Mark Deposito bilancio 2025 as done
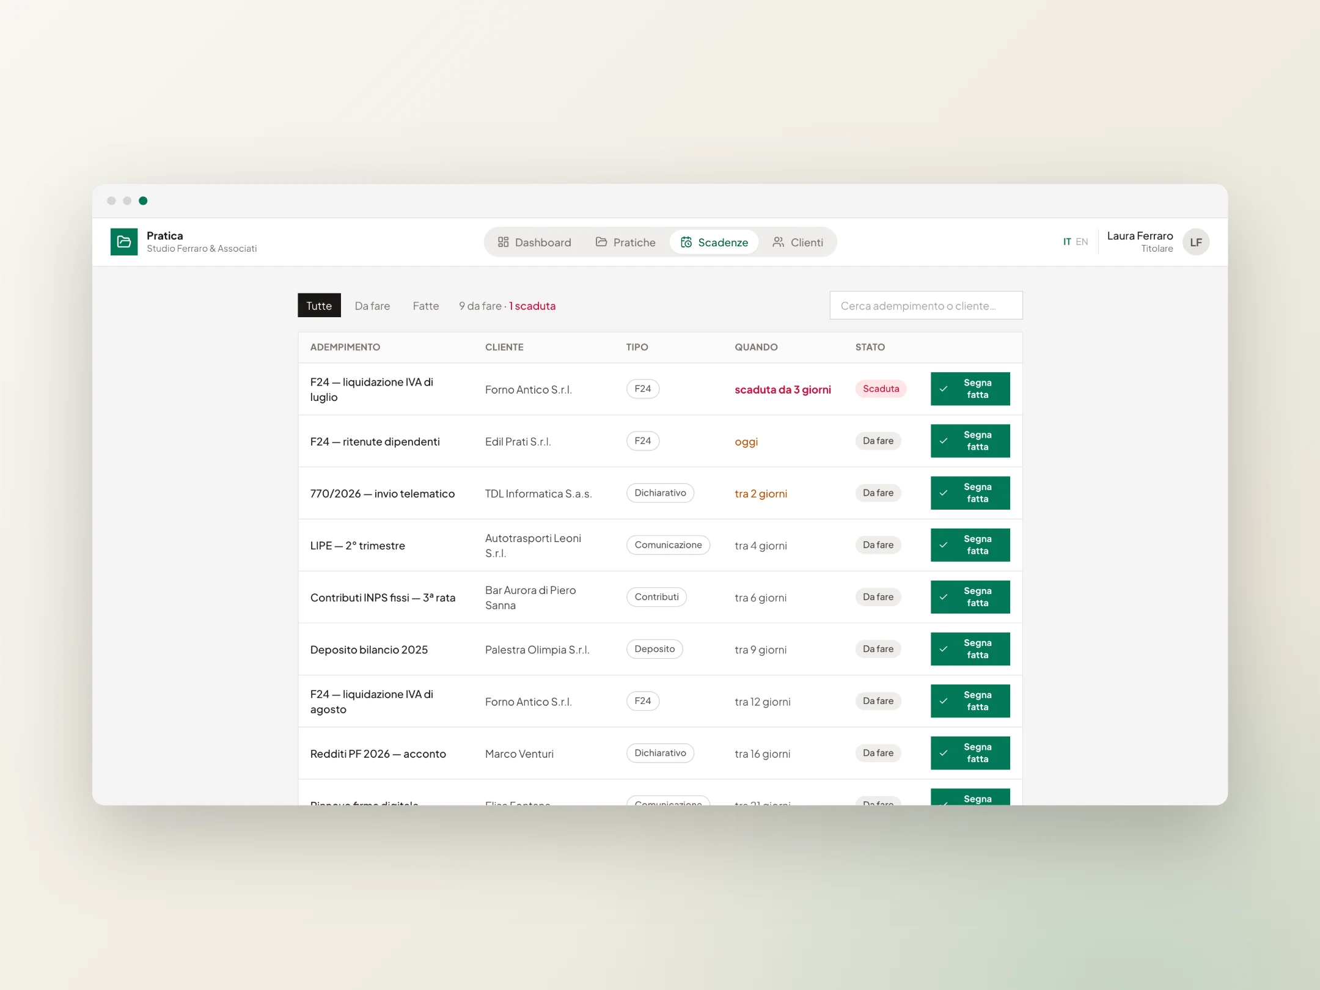This screenshot has height=990, width=1320. click(970, 648)
